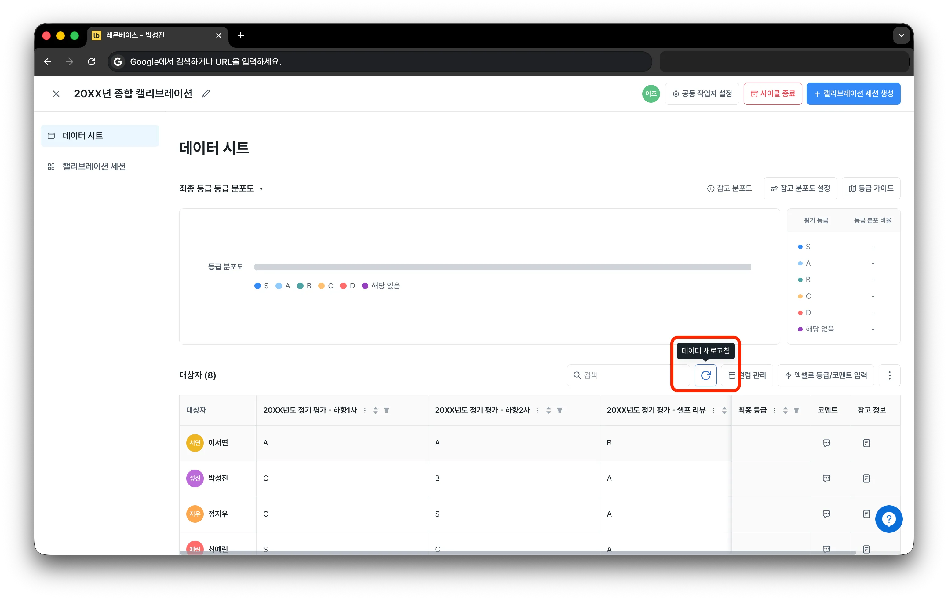Click the 참고 정보 column header

point(876,410)
